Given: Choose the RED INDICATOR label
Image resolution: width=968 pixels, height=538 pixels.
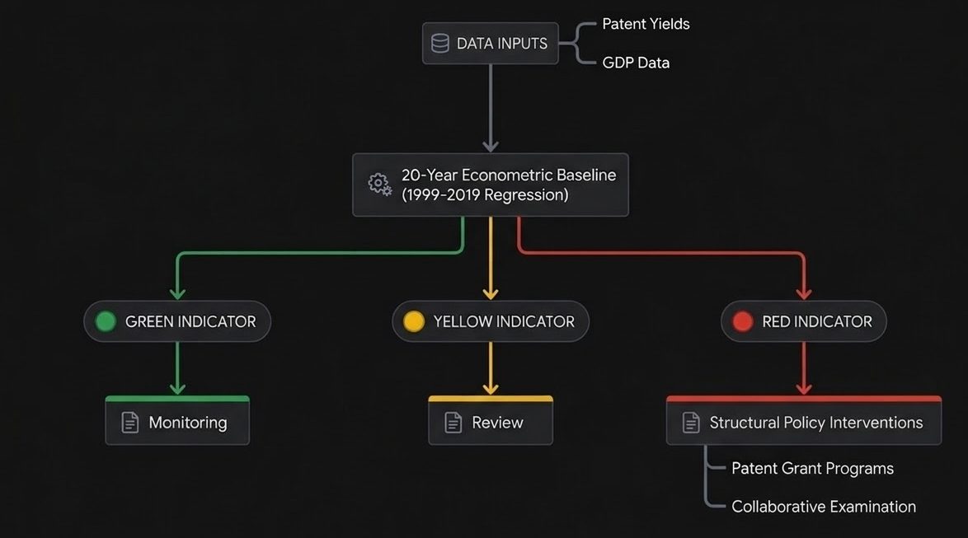Looking at the screenshot, I should click(x=816, y=322).
